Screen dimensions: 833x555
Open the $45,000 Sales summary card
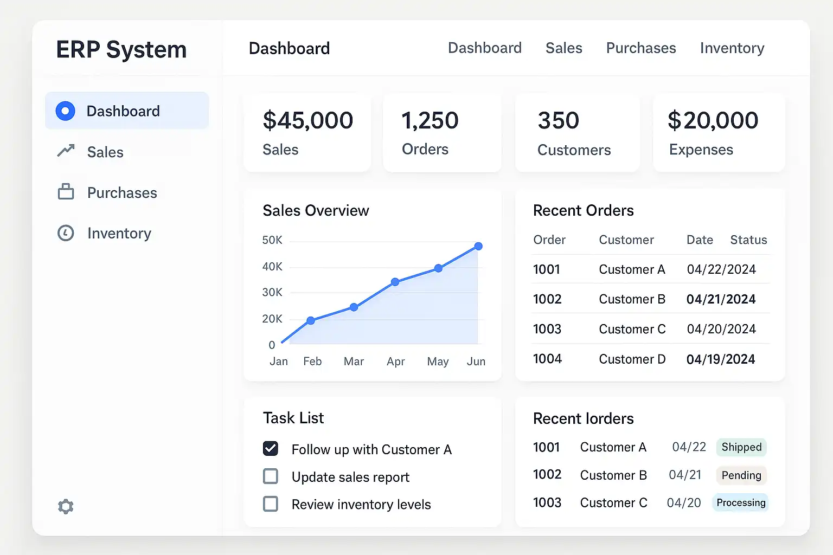(307, 133)
